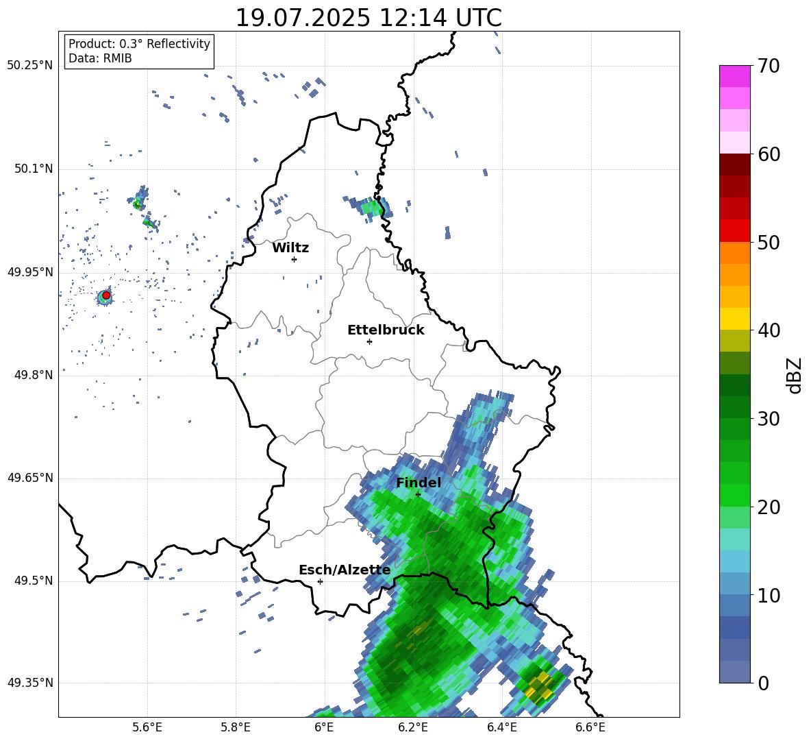Click the 0 value on colorbar

(x=763, y=683)
